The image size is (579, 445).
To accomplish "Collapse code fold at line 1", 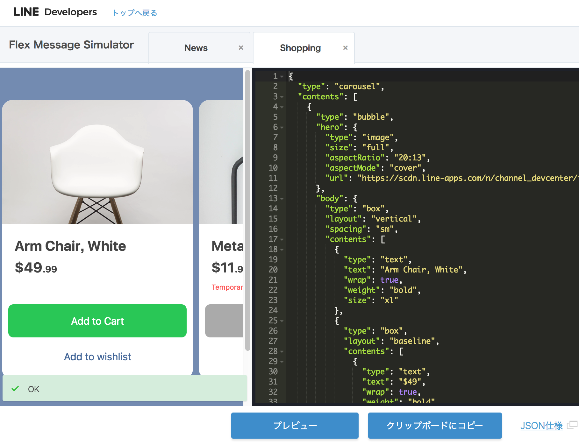I will [282, 76].
